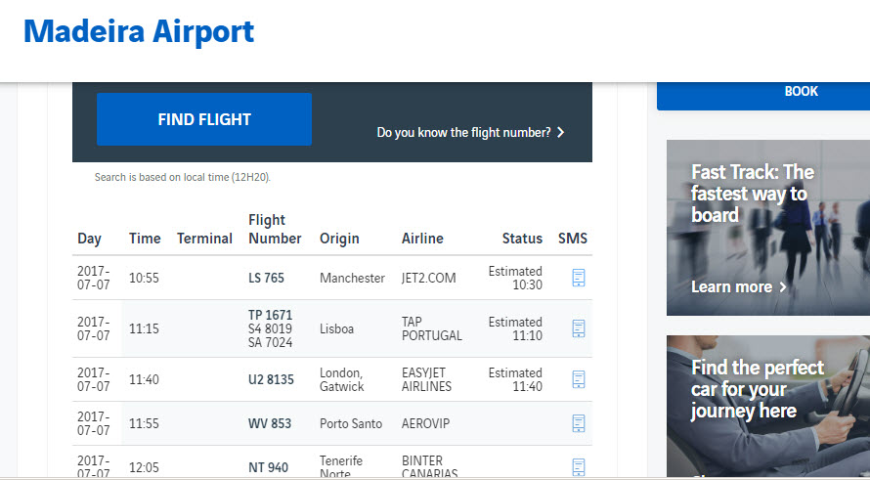This screenshot has width=870, height=480.
Task: Select flight number LS 765 in table
Action: pos(266,278)
